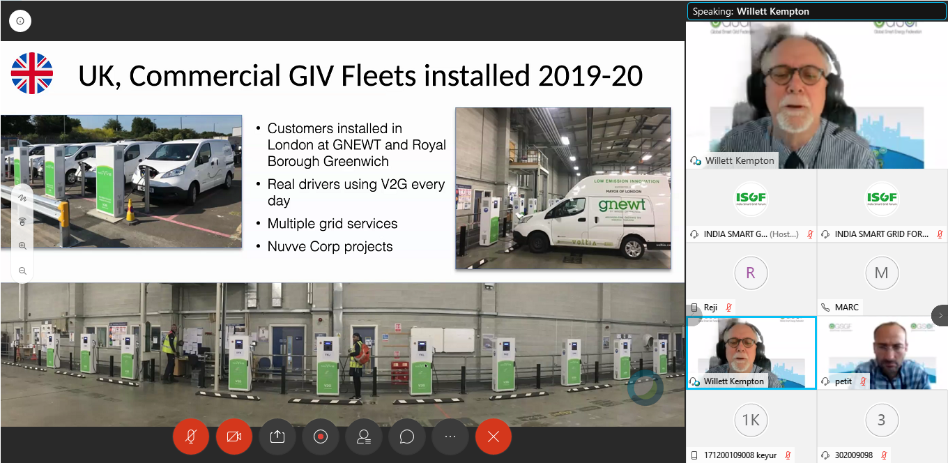Click the 'Reji' name label
948x463 pixels.
(710, 308)
